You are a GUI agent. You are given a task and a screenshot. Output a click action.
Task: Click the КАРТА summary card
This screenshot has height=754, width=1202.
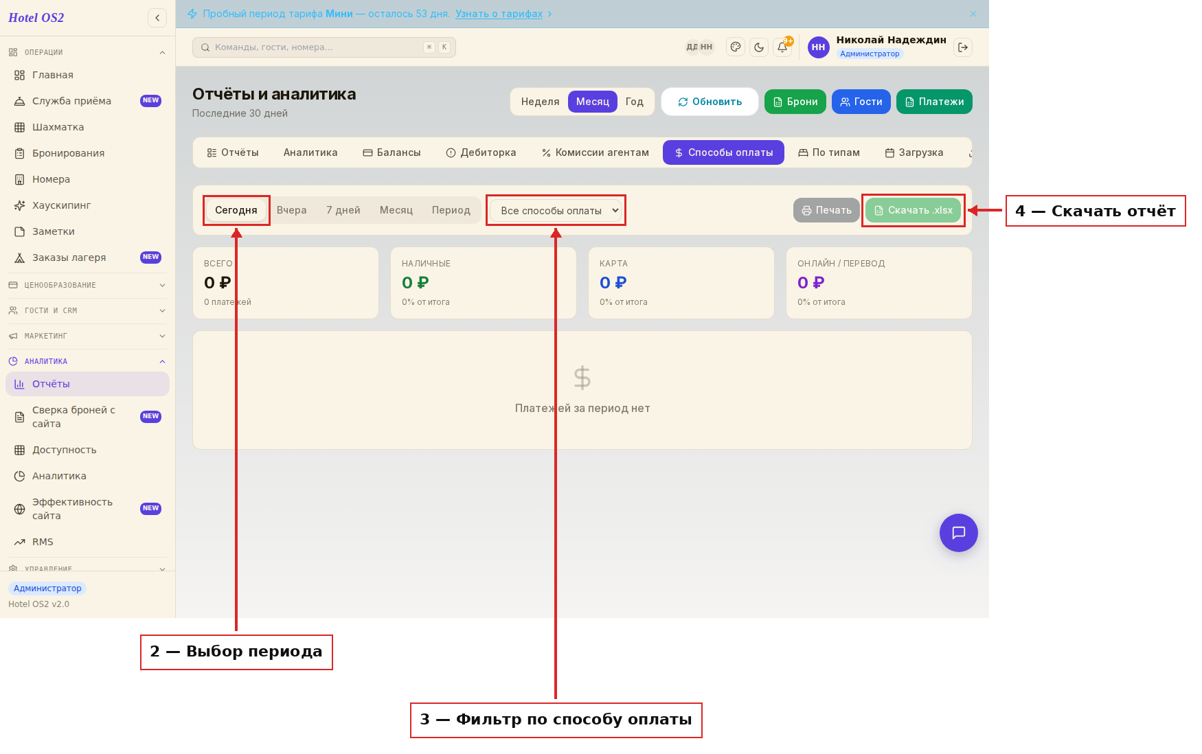point(681,283)
